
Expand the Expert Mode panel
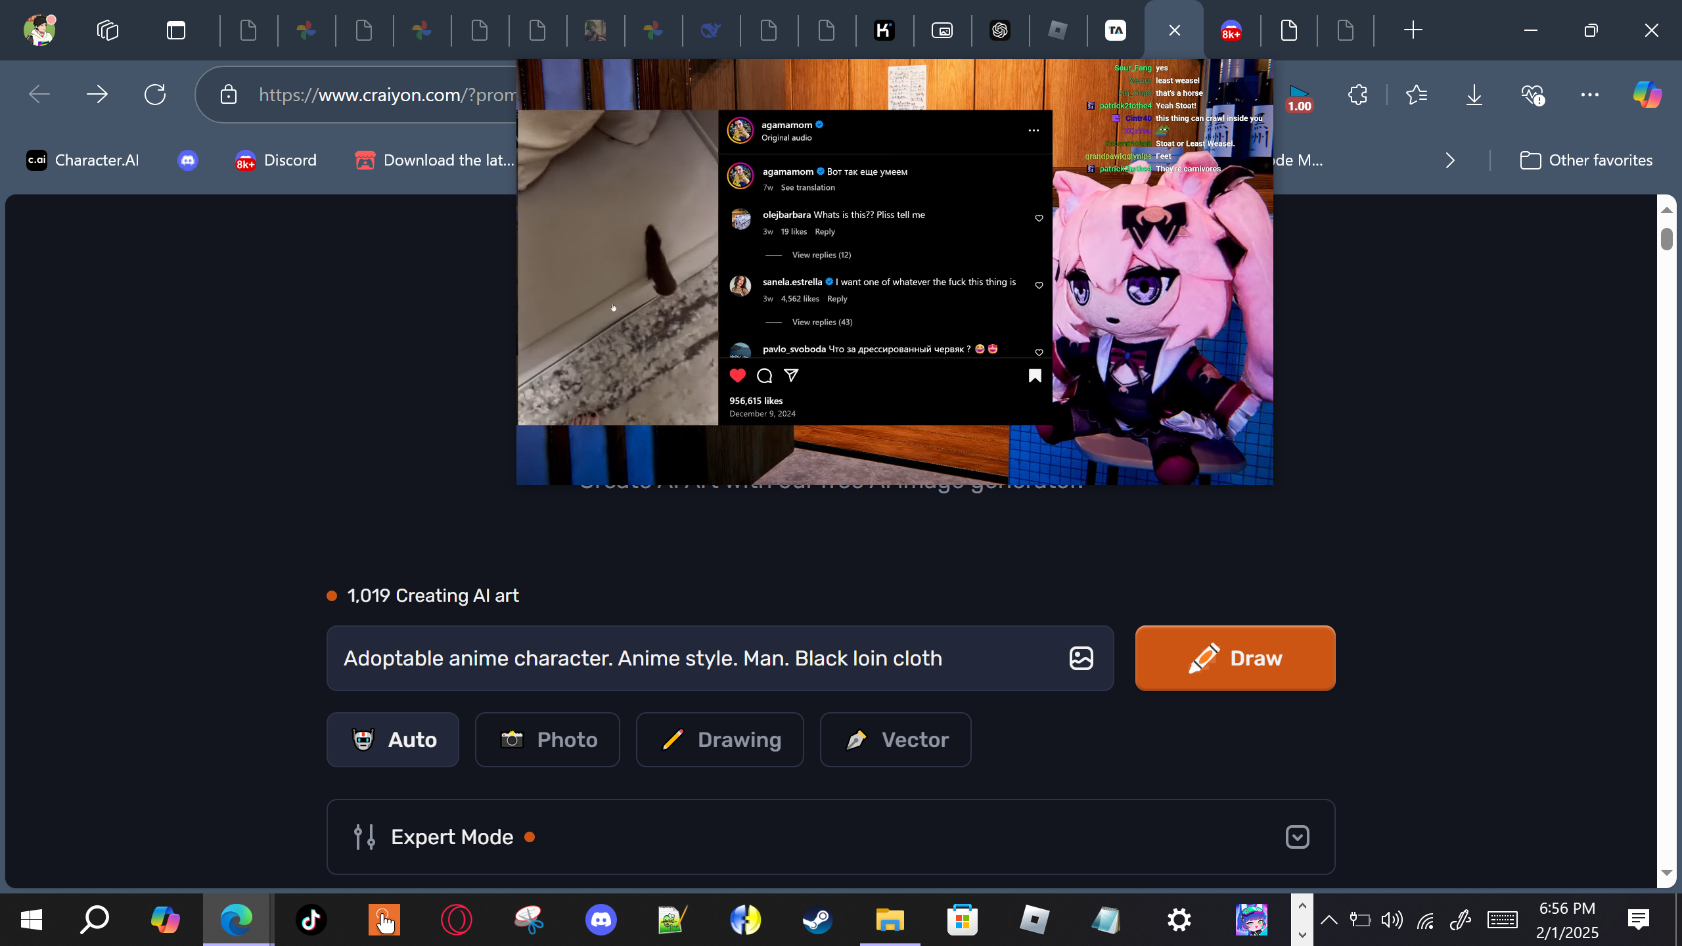[1297, 837]
